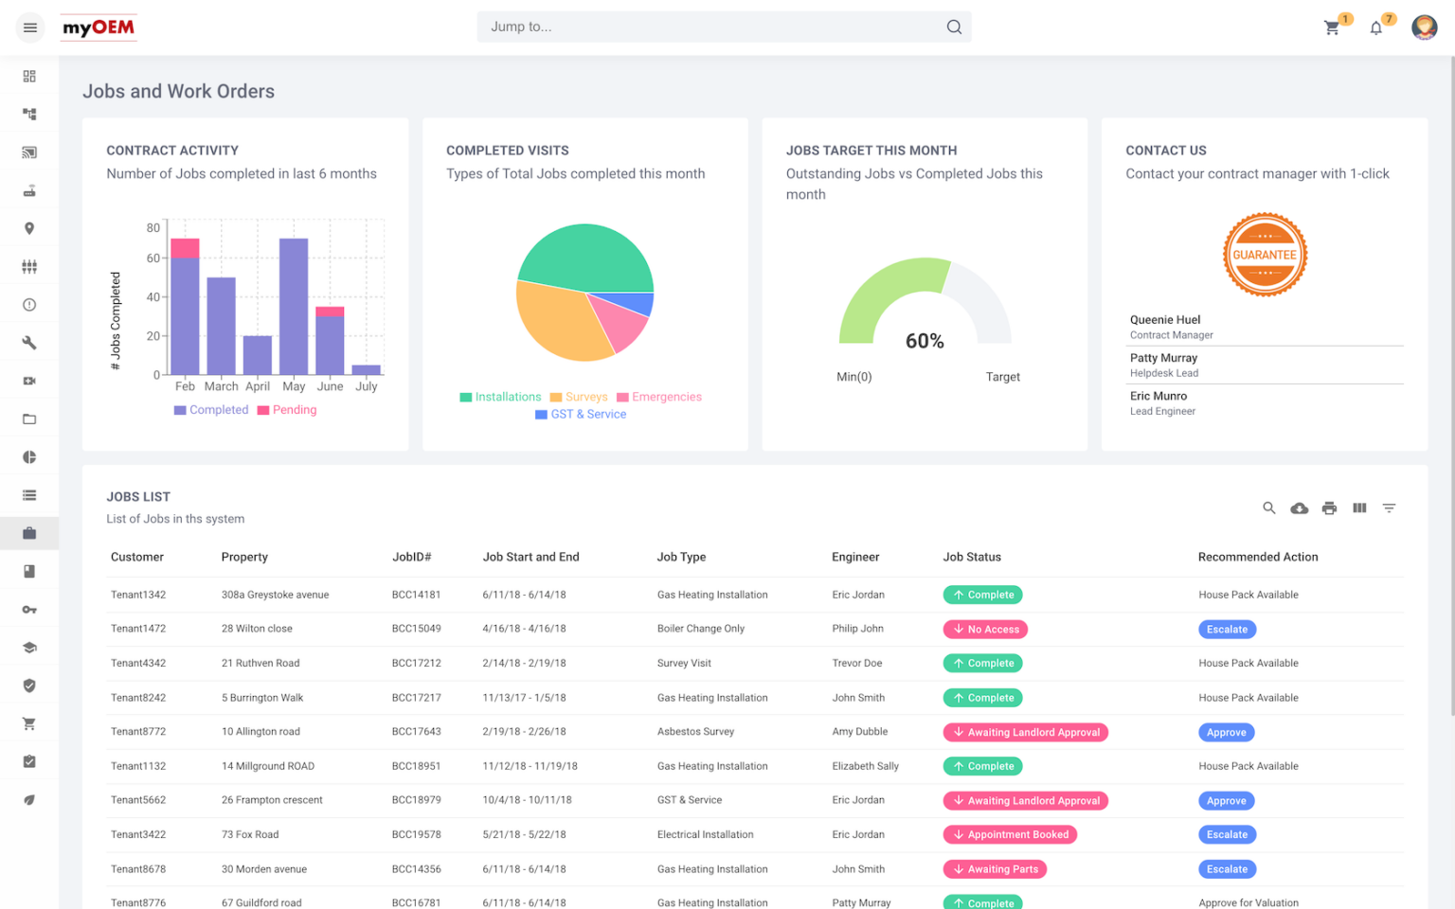Select the wrench tools icon in sidebar
1455x909 pixels.
pyautogui.click(x=29, y=342)
